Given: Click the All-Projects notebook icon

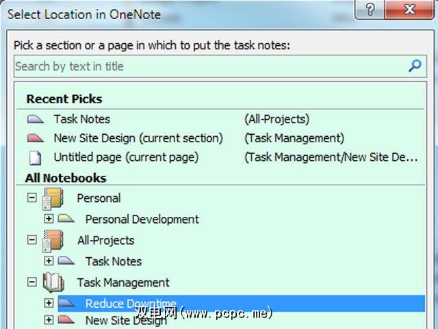Looking at the screenshot, I should pyautogui.click(x=54, y=241).
